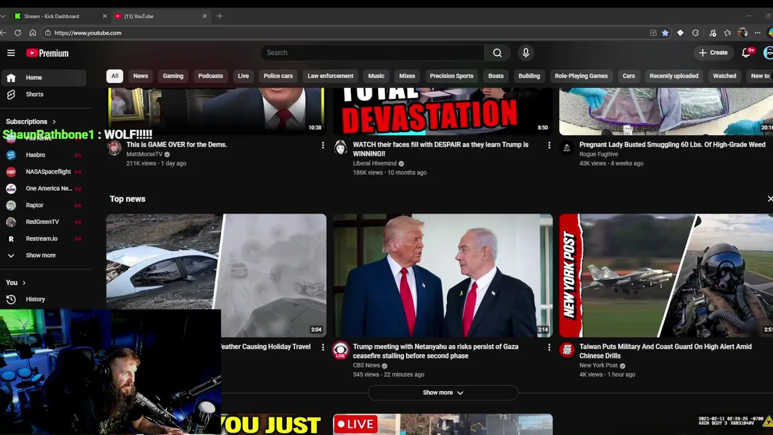
Task: Expand Show more subscriptions
Action: point(43,255)
